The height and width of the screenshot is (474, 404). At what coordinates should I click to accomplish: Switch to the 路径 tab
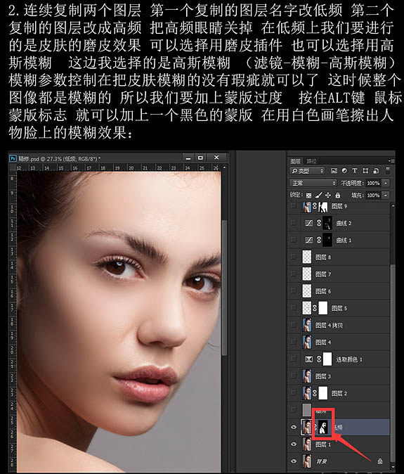coord(311,161)
